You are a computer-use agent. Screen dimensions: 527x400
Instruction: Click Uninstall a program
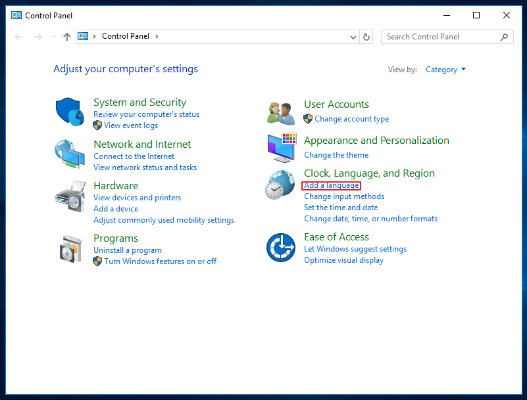[x=128, y=250]
